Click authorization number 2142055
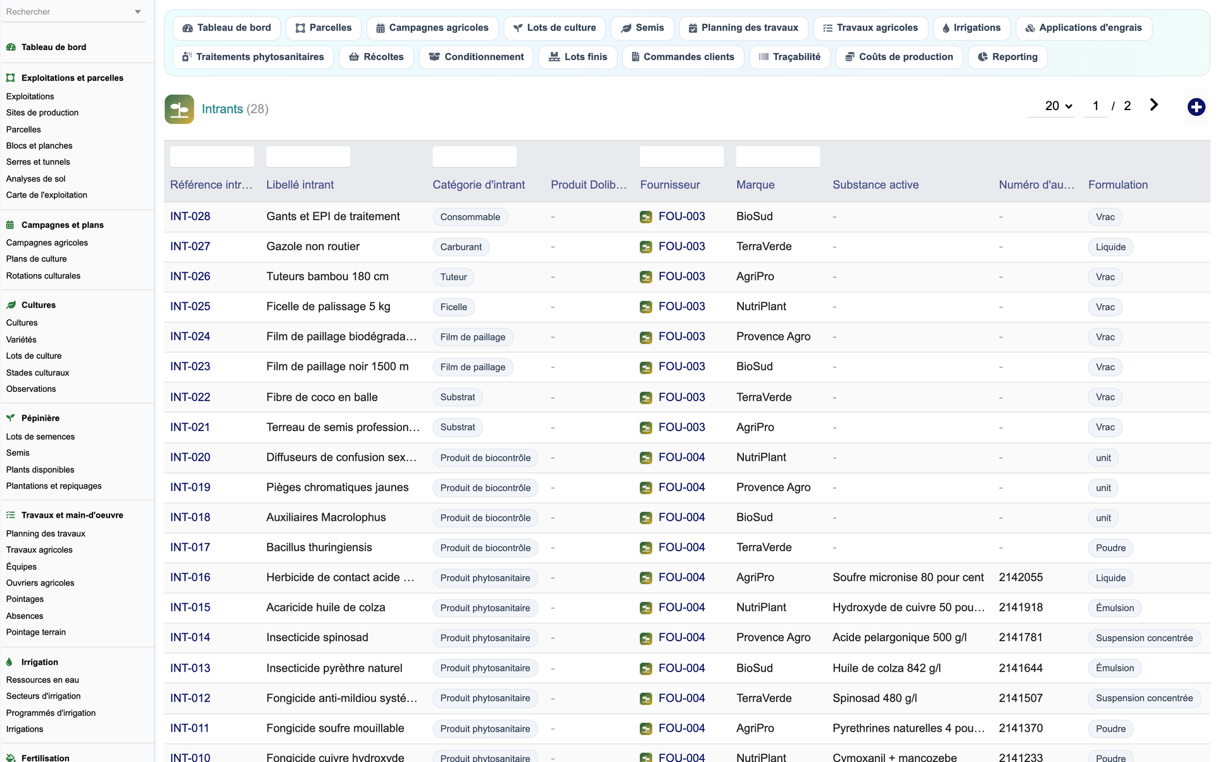 (x=1021, y=577)
